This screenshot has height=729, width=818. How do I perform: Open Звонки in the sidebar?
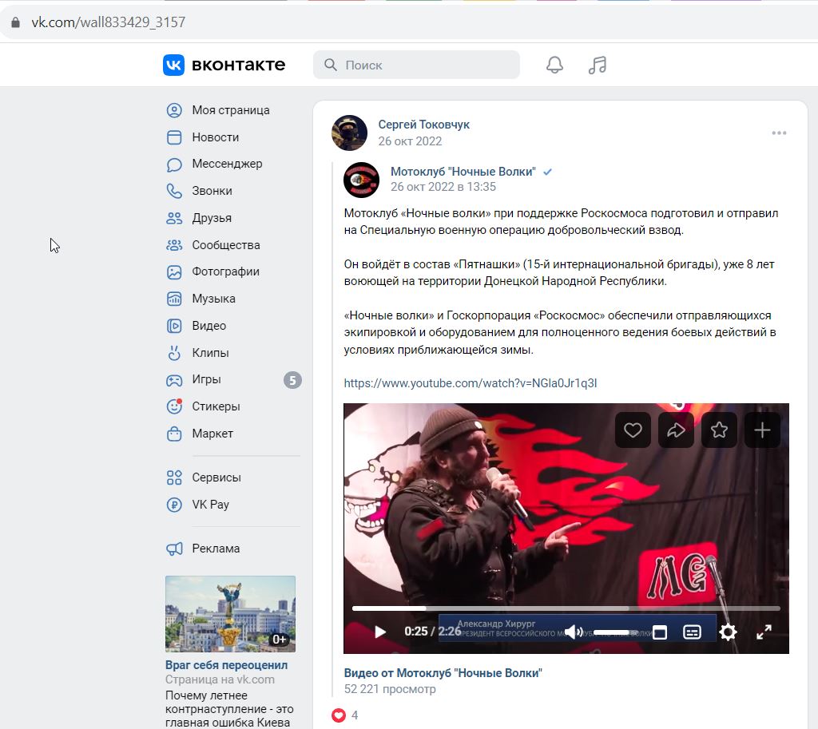click(212, 191)
